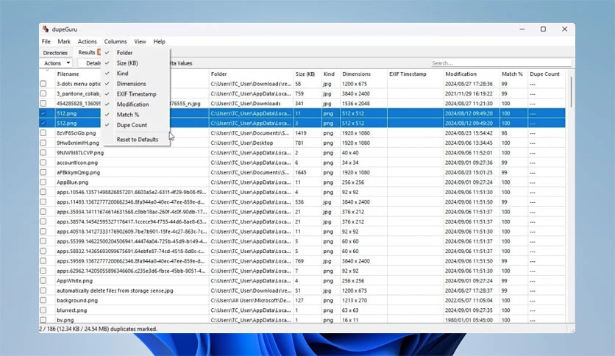Focus the Search input field
The width and height of the screenshot is (615, 356).
[x=500, y=63]
